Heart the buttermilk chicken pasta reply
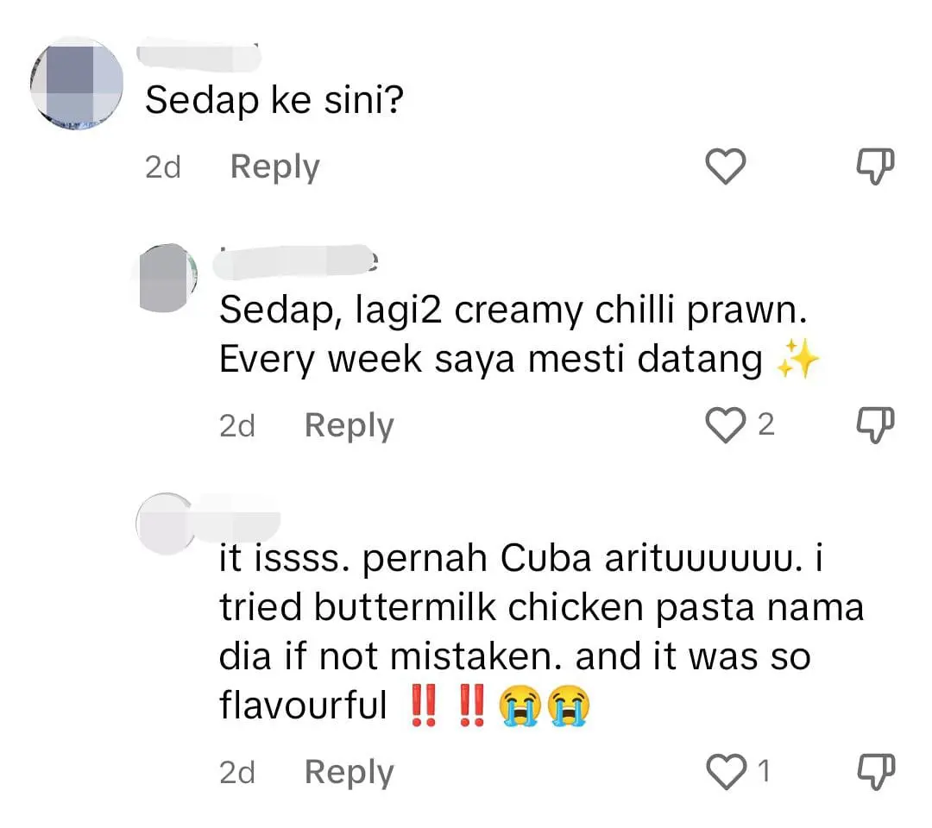932x828 pixels. 723,772
